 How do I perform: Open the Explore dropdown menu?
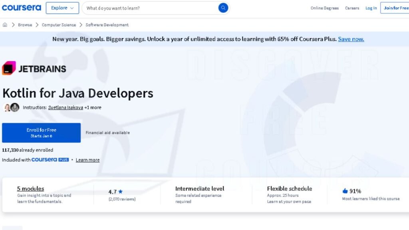pyautogui.click(x=62, y=8)
